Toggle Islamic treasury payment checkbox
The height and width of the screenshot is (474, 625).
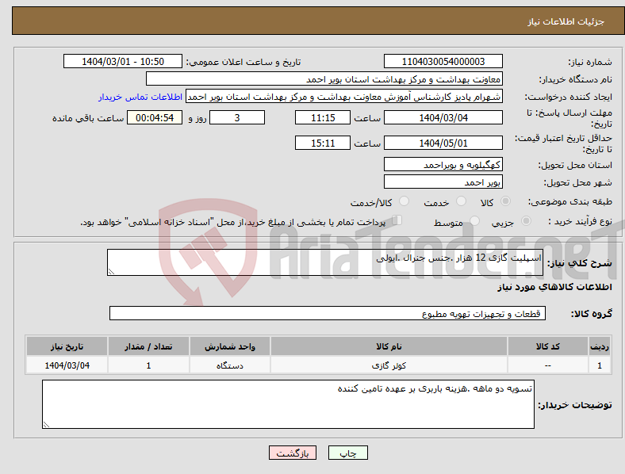click(397, 220)
